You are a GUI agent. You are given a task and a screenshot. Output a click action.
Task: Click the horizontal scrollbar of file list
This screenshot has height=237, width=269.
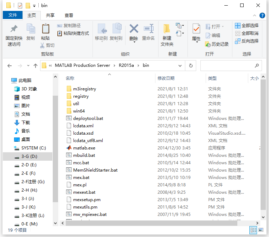(x=151, y=223)
